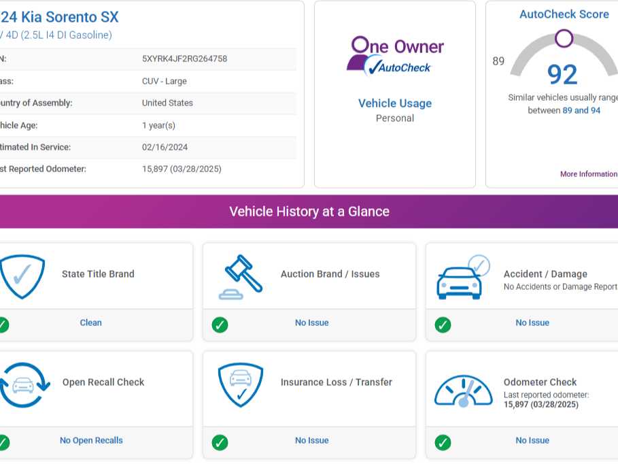
Task: Click the Estimated In Service label
Action: click(35, 147)
